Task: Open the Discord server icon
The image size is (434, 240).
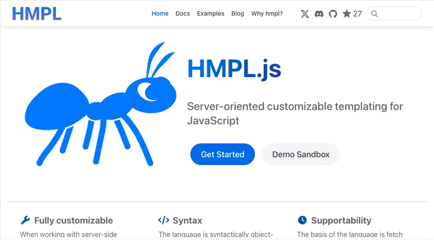Action: click(319, 14)
